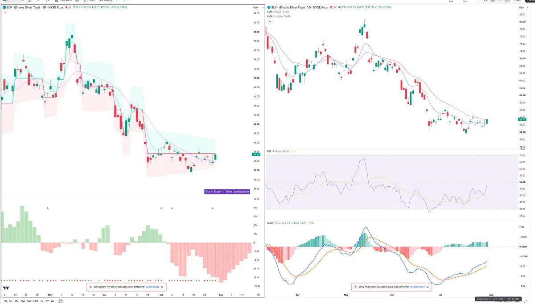Click the 53.50 current price tag on left chart axis
This screenshot has width=535, height=304.
pos(256,154)
